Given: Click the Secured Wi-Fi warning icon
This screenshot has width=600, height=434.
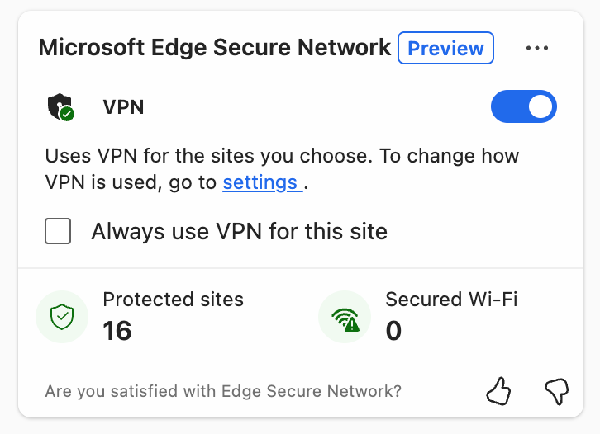Looking at the screenshot, I should (345, 316).
